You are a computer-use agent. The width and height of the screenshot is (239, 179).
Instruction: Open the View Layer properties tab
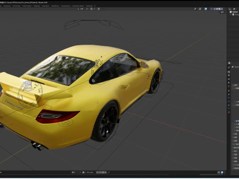tap(229, 79)
